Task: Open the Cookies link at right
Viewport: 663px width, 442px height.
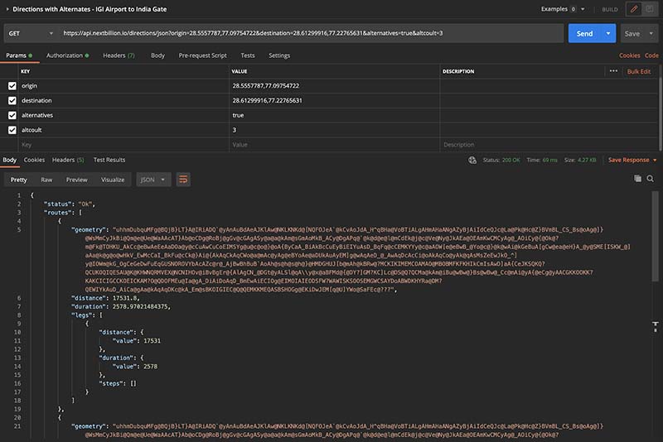Action: pyautogui.click(x=629, y=55)
